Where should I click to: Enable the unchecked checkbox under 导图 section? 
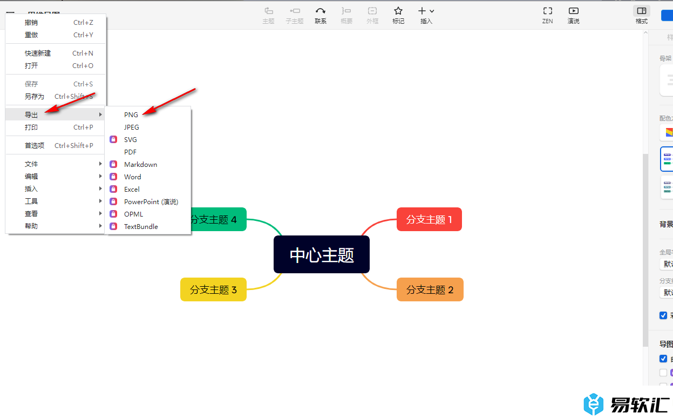(663, 373)
